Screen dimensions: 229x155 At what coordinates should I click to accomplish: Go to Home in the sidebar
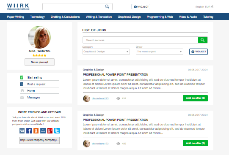click(31, 91)
